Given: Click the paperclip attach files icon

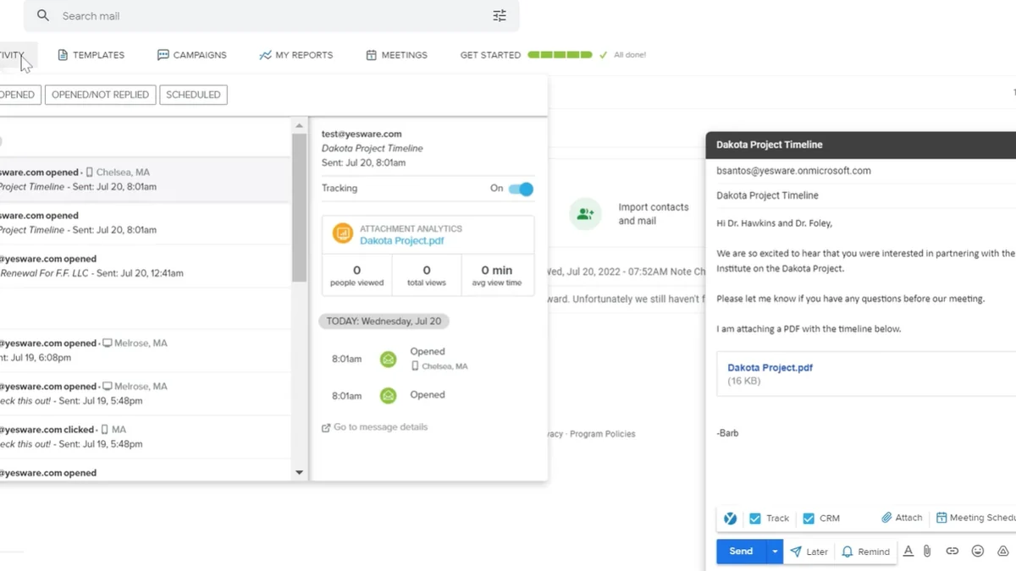Looking at the screenshot, I should pos(927,552).
